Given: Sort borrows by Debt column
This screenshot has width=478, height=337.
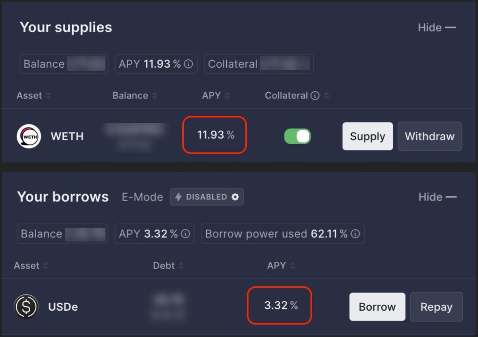Looking at the screenshot, I should coord(181,266).
